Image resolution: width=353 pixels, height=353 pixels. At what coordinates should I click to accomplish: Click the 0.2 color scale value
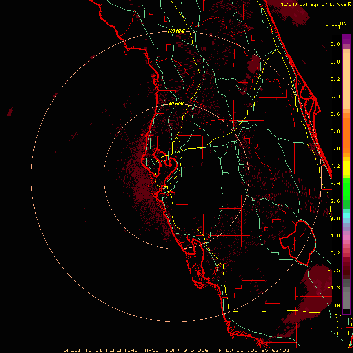(x=335, y=253)
